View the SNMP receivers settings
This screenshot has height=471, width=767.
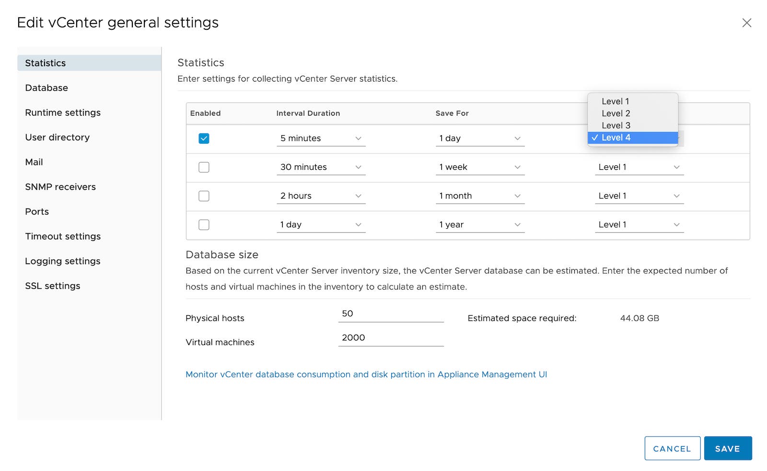tap(60, 187)
